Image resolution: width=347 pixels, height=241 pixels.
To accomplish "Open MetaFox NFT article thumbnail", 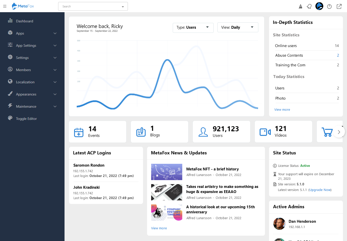I will tap(167, 172).
